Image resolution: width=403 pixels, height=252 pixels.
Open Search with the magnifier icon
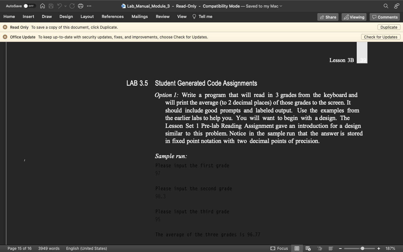[386, 6]
